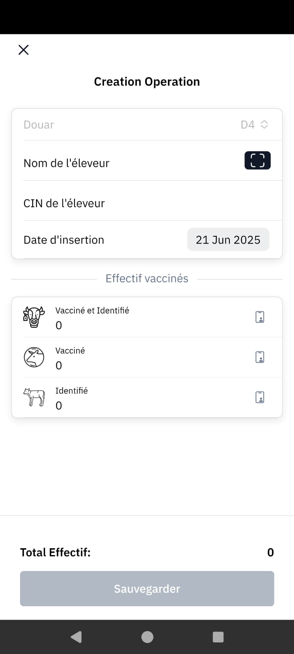Image resolution: width=294 pixels, height=654 pixels.
Task: Tap the Android back navigation button
Action: (x=76, y=637)
